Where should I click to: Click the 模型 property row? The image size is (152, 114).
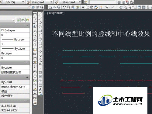click(x=15, y=91)
